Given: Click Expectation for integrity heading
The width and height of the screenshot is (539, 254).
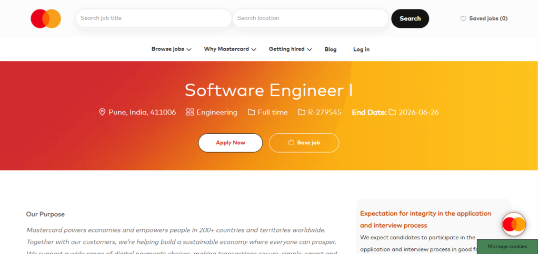Looking at the screenshot, I should click(x=425, y=219).
